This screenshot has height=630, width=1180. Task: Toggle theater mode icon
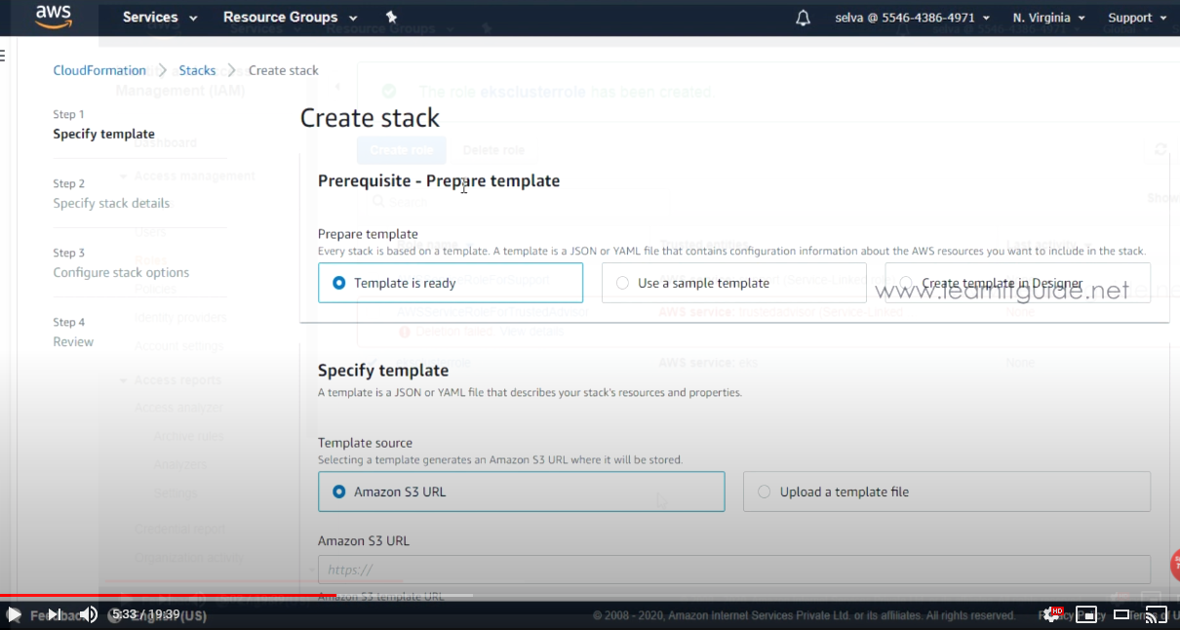pos(1121,614)
